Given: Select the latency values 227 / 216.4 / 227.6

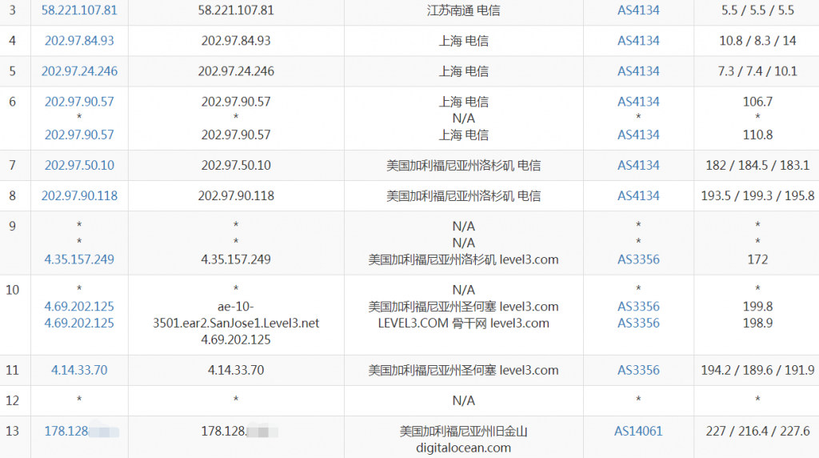Looking at the screenshot, I should [757, 432].
